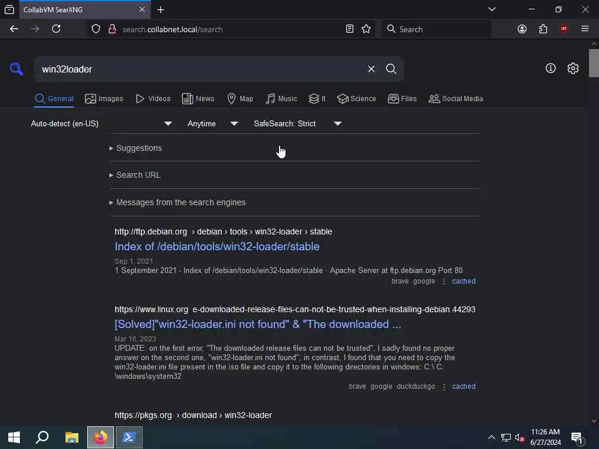Go back to the previous page
The height and width of the screenshot is (449, 599).
click(14, 29)
